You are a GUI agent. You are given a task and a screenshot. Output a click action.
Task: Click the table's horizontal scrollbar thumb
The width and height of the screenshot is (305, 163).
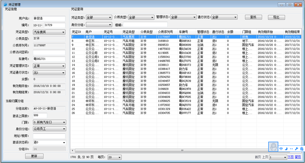(182, 150)
